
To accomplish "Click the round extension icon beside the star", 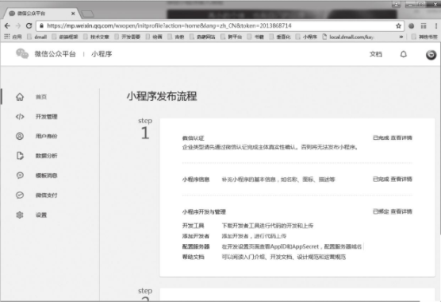I will [411, 26].
